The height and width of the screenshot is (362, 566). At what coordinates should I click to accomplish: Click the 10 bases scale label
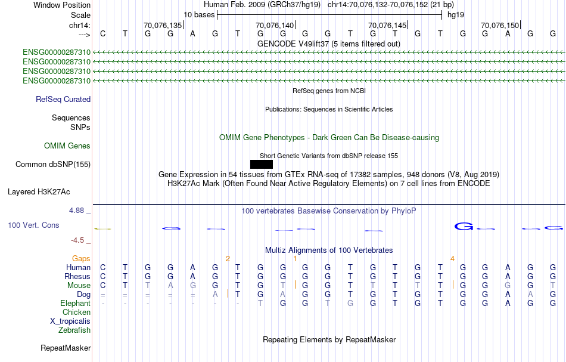click(199, 15)
